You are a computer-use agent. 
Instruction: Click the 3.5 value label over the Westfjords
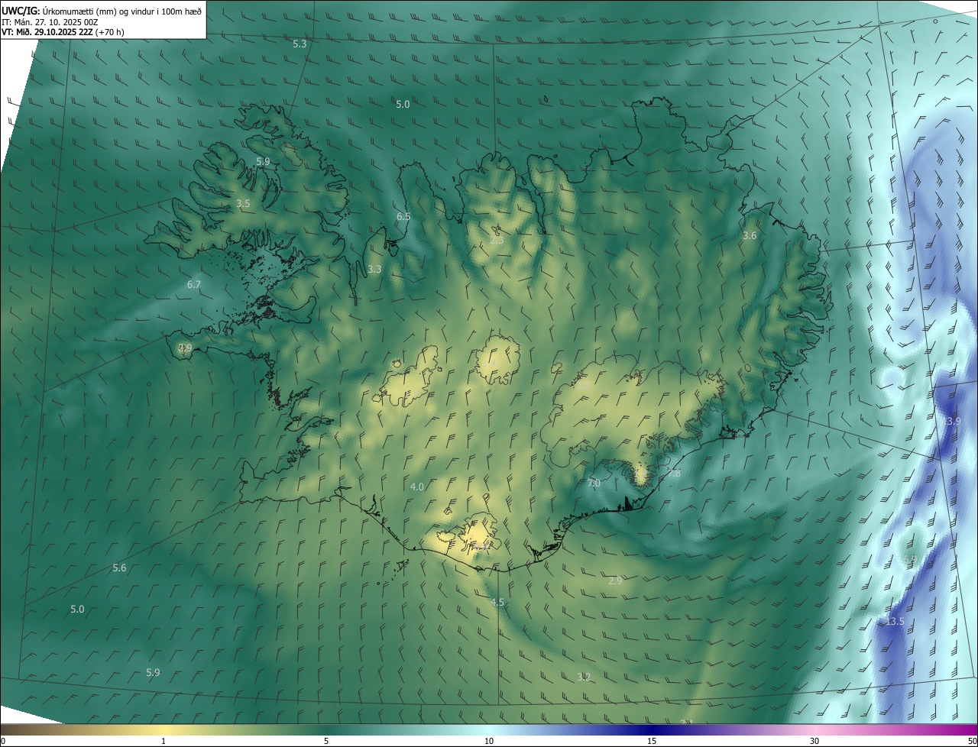pyautogui.click(x=243, y=204)
